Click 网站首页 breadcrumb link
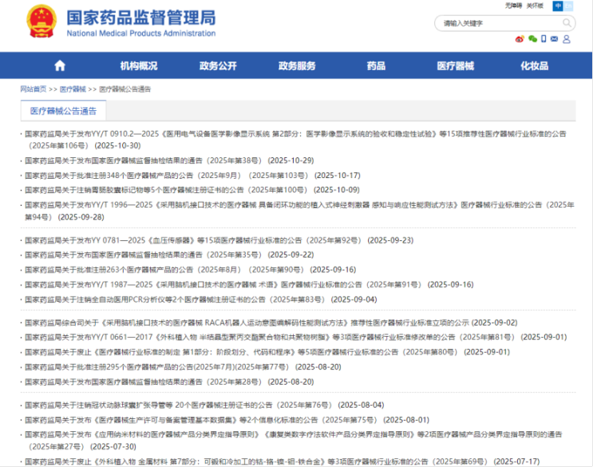Screen dimensions: 593x467 click(x=34, y=89)
